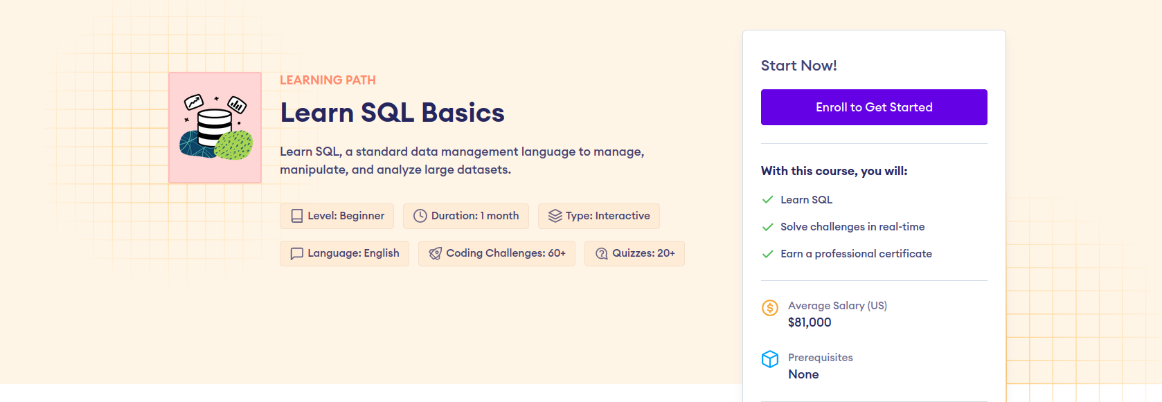Screen dimensions: 1162x402
Task: Click the Enroll to Get Started button
Action: click(874, 107)
